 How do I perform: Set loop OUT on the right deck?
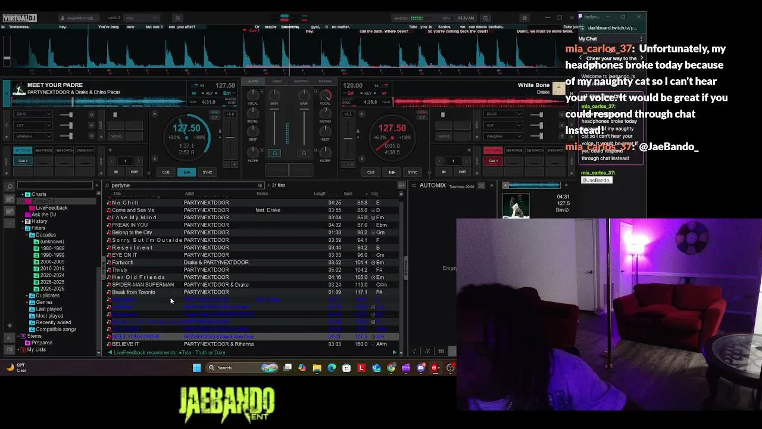pos(462,172)
